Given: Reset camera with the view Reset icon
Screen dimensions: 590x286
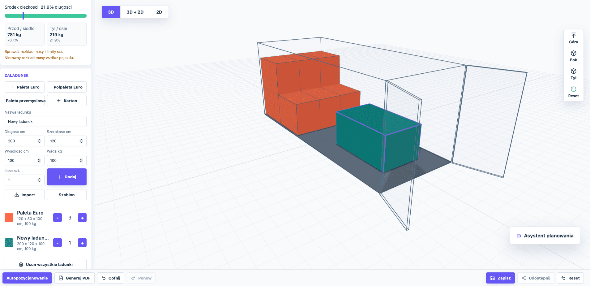Looking at the screenshot, I should 573,92.
